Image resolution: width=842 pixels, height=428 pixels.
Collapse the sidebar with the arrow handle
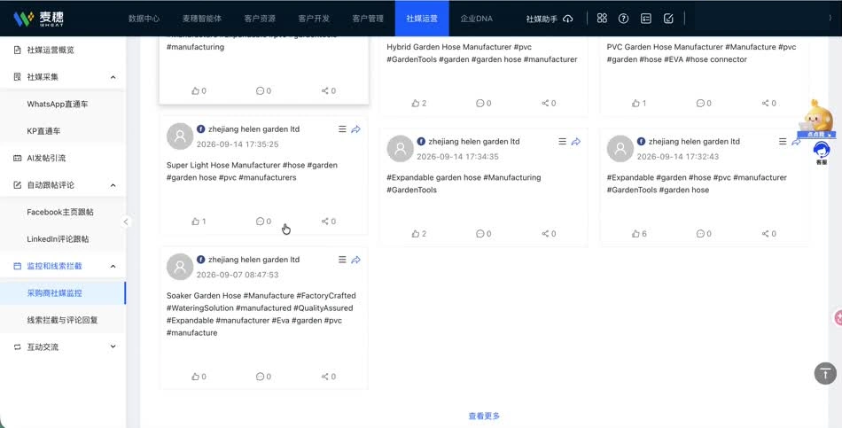coord(126,222)
